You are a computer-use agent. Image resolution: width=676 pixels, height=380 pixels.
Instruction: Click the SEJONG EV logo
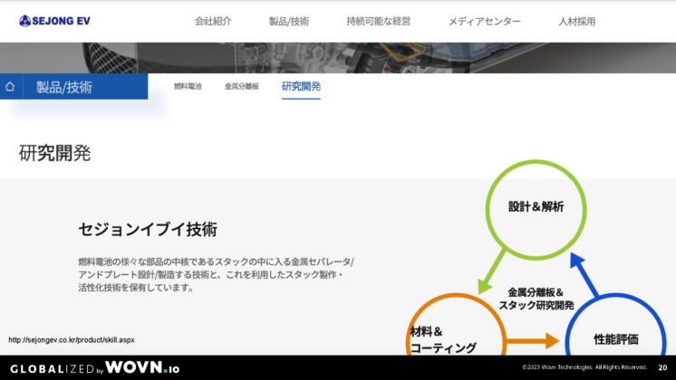54,21
